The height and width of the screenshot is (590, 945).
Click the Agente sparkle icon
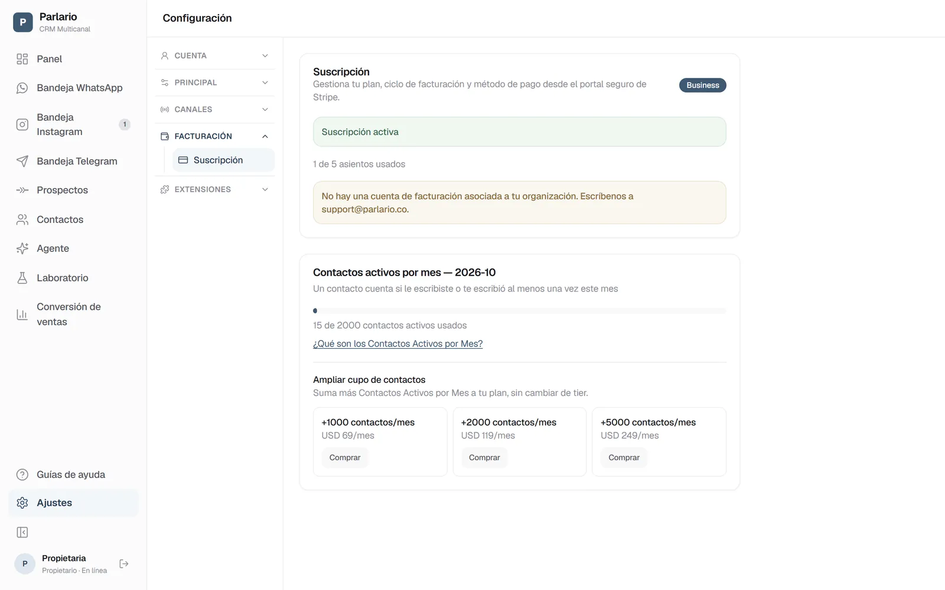tap(22, 248)
